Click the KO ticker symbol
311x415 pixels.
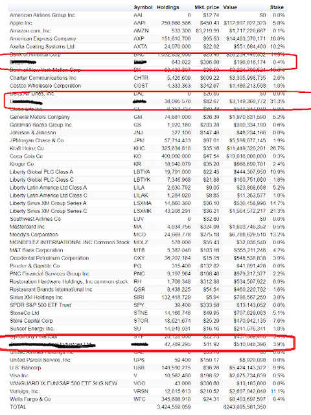point(137,156)
